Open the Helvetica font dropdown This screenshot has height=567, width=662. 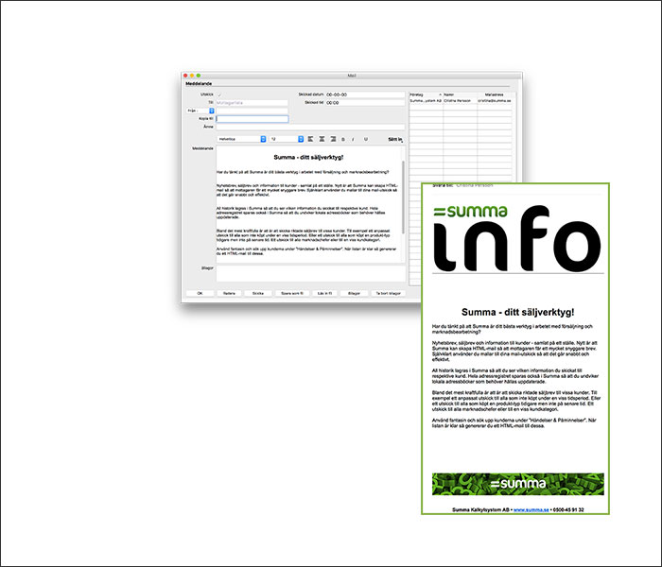pyautogui.click(x=241, y=139)
